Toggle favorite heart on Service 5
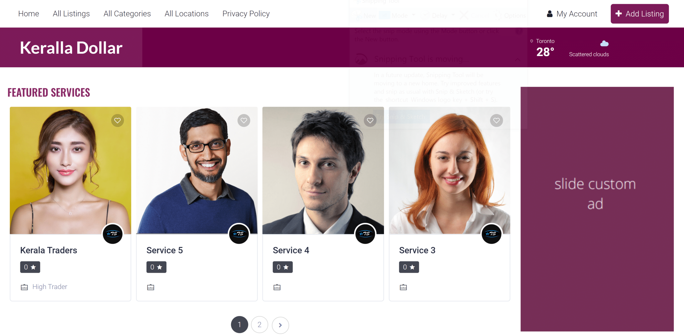The height and width of the screenshot is (336, 684). pos(244,121)
